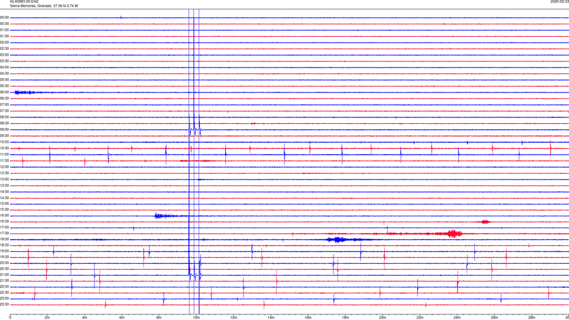569x320 pixels.
Task: Click the 10m tick label on time axis
Action: [196, 318]
